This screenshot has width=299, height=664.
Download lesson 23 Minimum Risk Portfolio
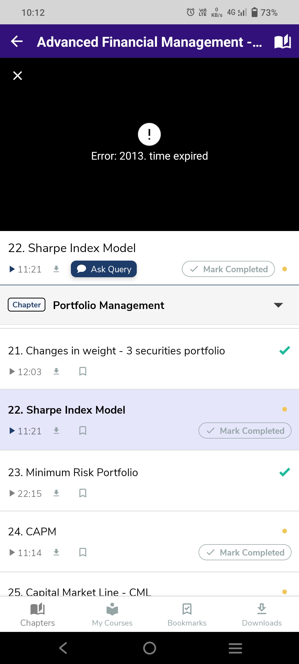56,493
